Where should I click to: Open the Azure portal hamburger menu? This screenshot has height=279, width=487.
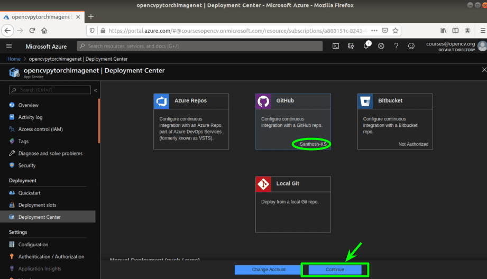9,46
